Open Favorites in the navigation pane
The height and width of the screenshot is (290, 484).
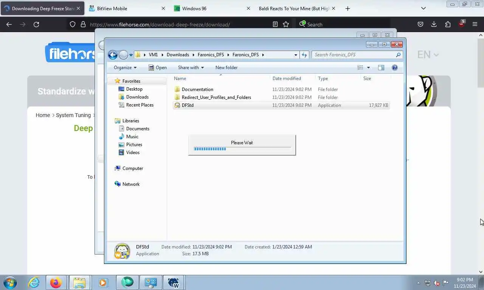click(x=131, y=81)
